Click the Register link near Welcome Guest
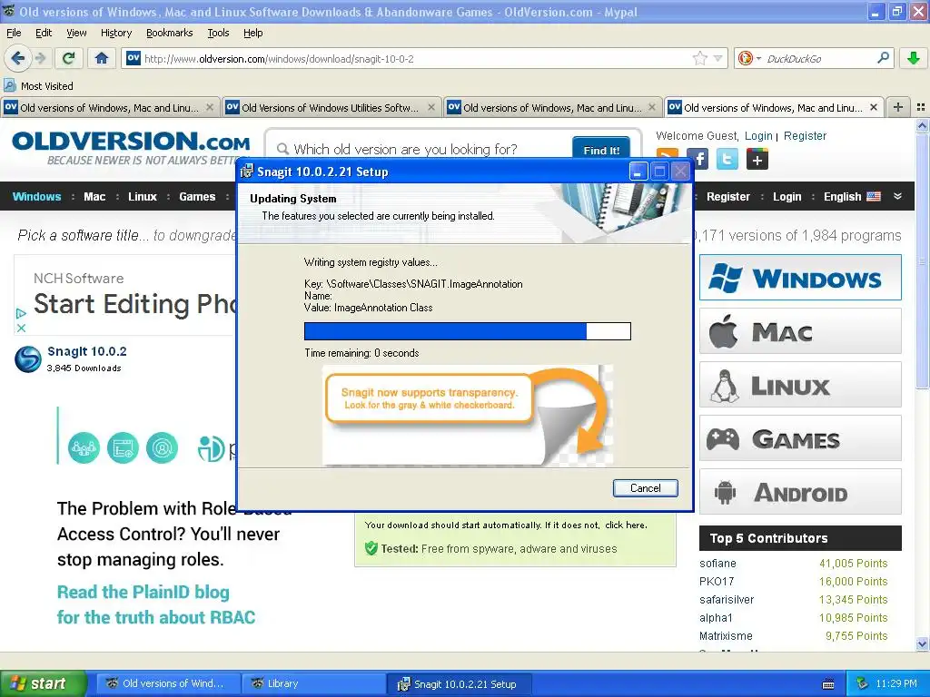The image size is (930, 697). click(805, 136)
